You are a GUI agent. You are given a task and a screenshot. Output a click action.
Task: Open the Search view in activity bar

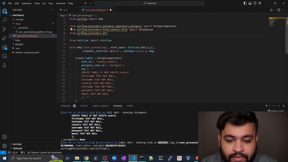click(4, 20)
